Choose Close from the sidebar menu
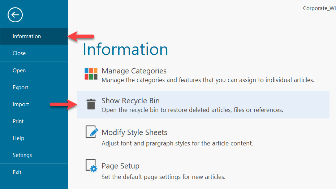Image resolution: width=336 pixels, height=189 pixels. pos(19,53)
